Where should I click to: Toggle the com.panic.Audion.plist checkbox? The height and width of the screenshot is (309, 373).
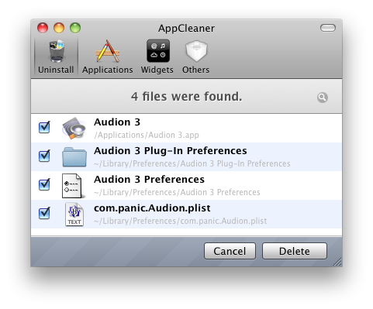(44, 214)
